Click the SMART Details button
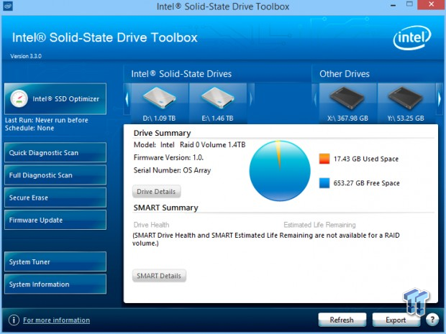This screenshot has height=334, width=446. point(159,276)
